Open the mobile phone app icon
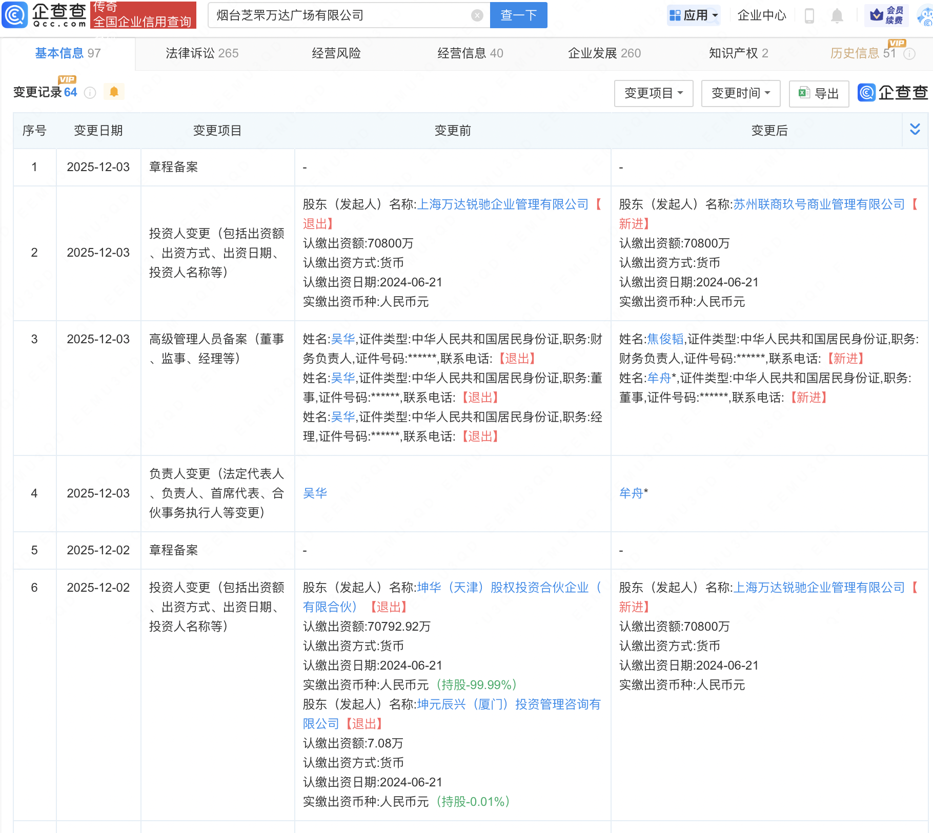Image resolution: width=933 pixels, height=833 pixels. click(x=809, y=16)
